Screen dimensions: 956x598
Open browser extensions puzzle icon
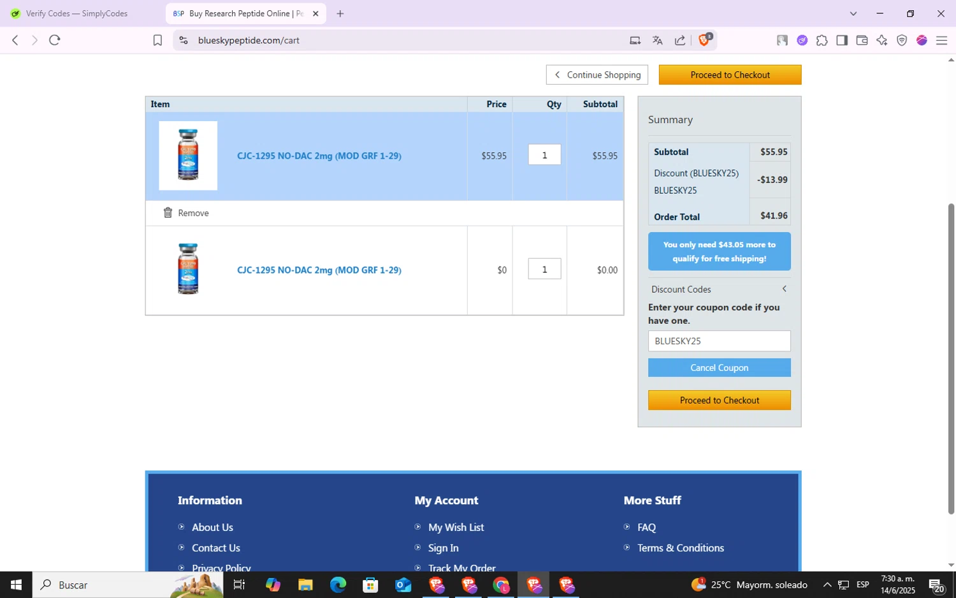(x=822, y=40)
